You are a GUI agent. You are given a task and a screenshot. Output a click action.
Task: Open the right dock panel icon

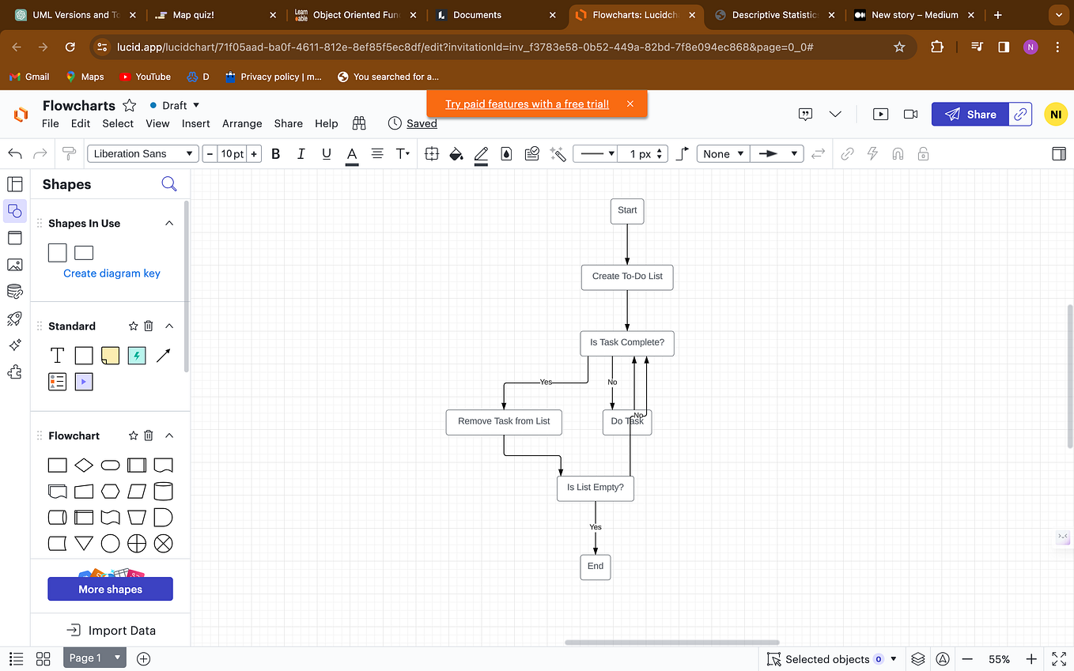pos(1059,153)
